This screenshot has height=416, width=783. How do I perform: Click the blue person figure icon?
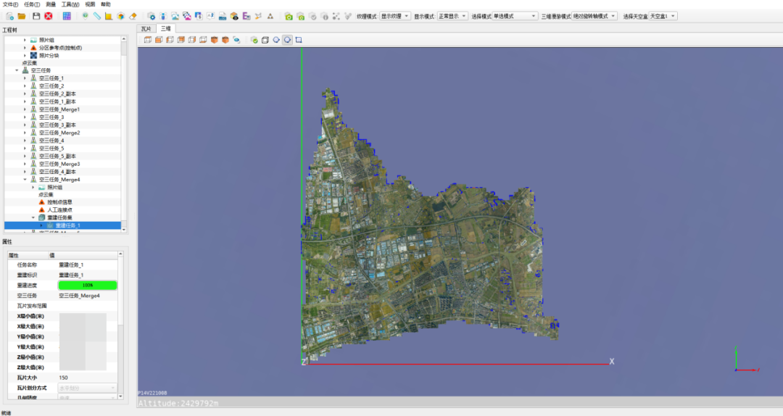(163, 17)
